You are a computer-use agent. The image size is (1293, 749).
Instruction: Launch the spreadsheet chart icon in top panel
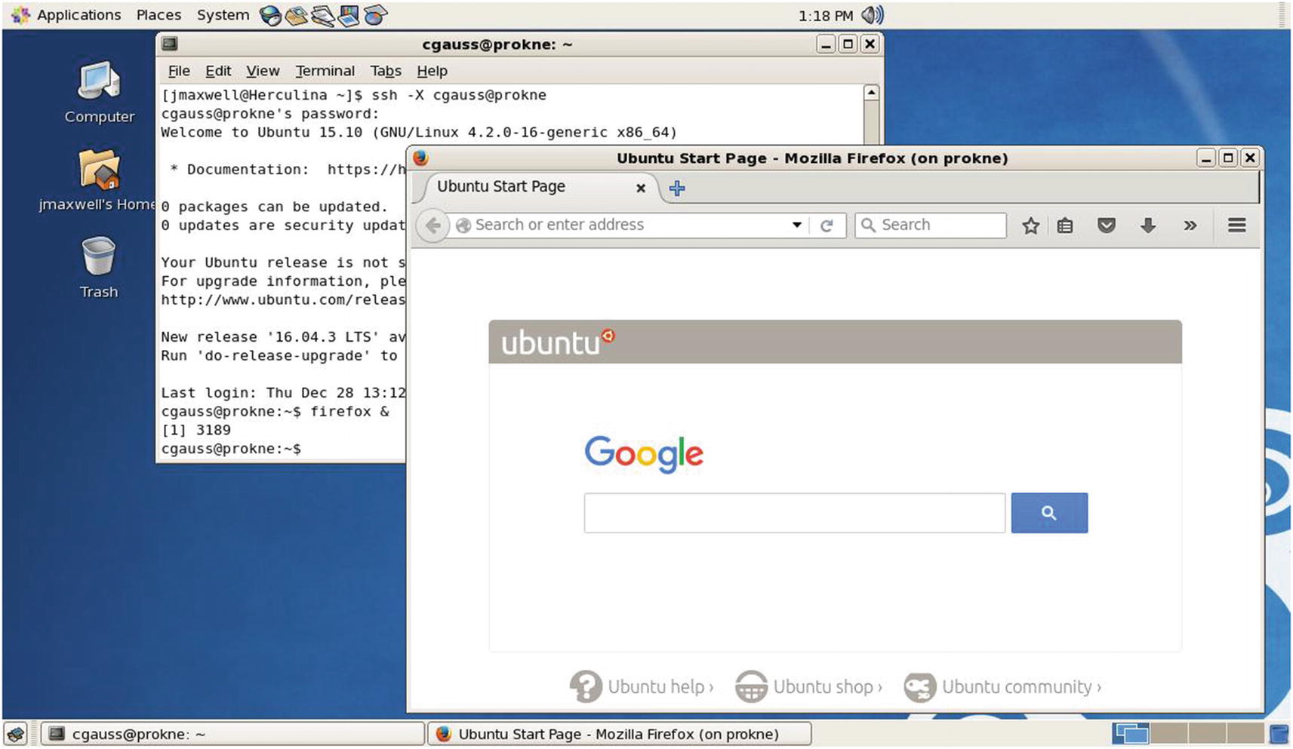(x=375, y=15)
